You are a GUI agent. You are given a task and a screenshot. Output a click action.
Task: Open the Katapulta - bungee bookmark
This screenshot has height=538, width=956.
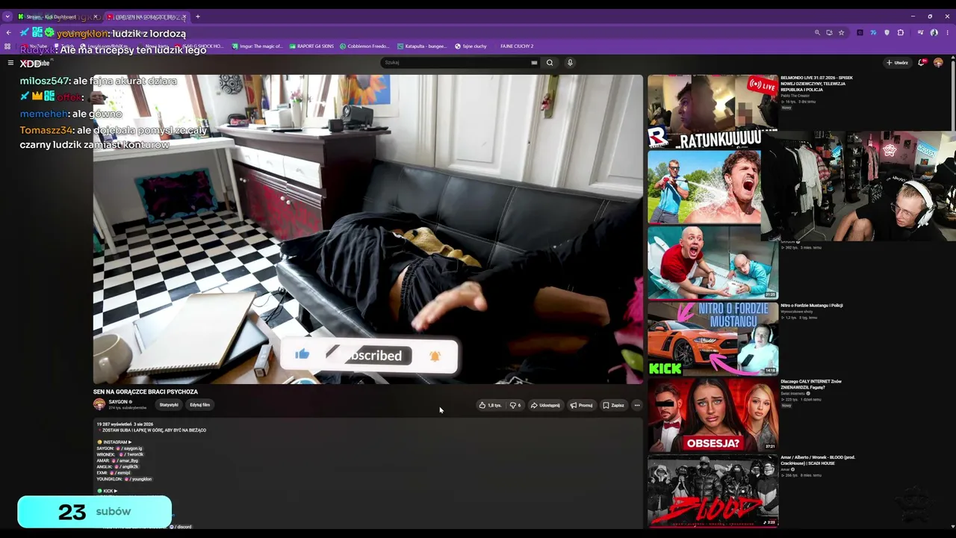[x=422, y=46]
